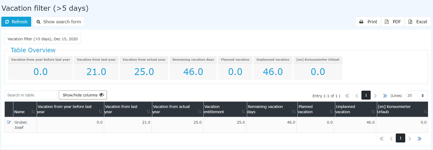Image resolution: width=433 pixels, height=150 pixels.
Task: Toggle the Show/hide columns button
Action: pos(83,95)
